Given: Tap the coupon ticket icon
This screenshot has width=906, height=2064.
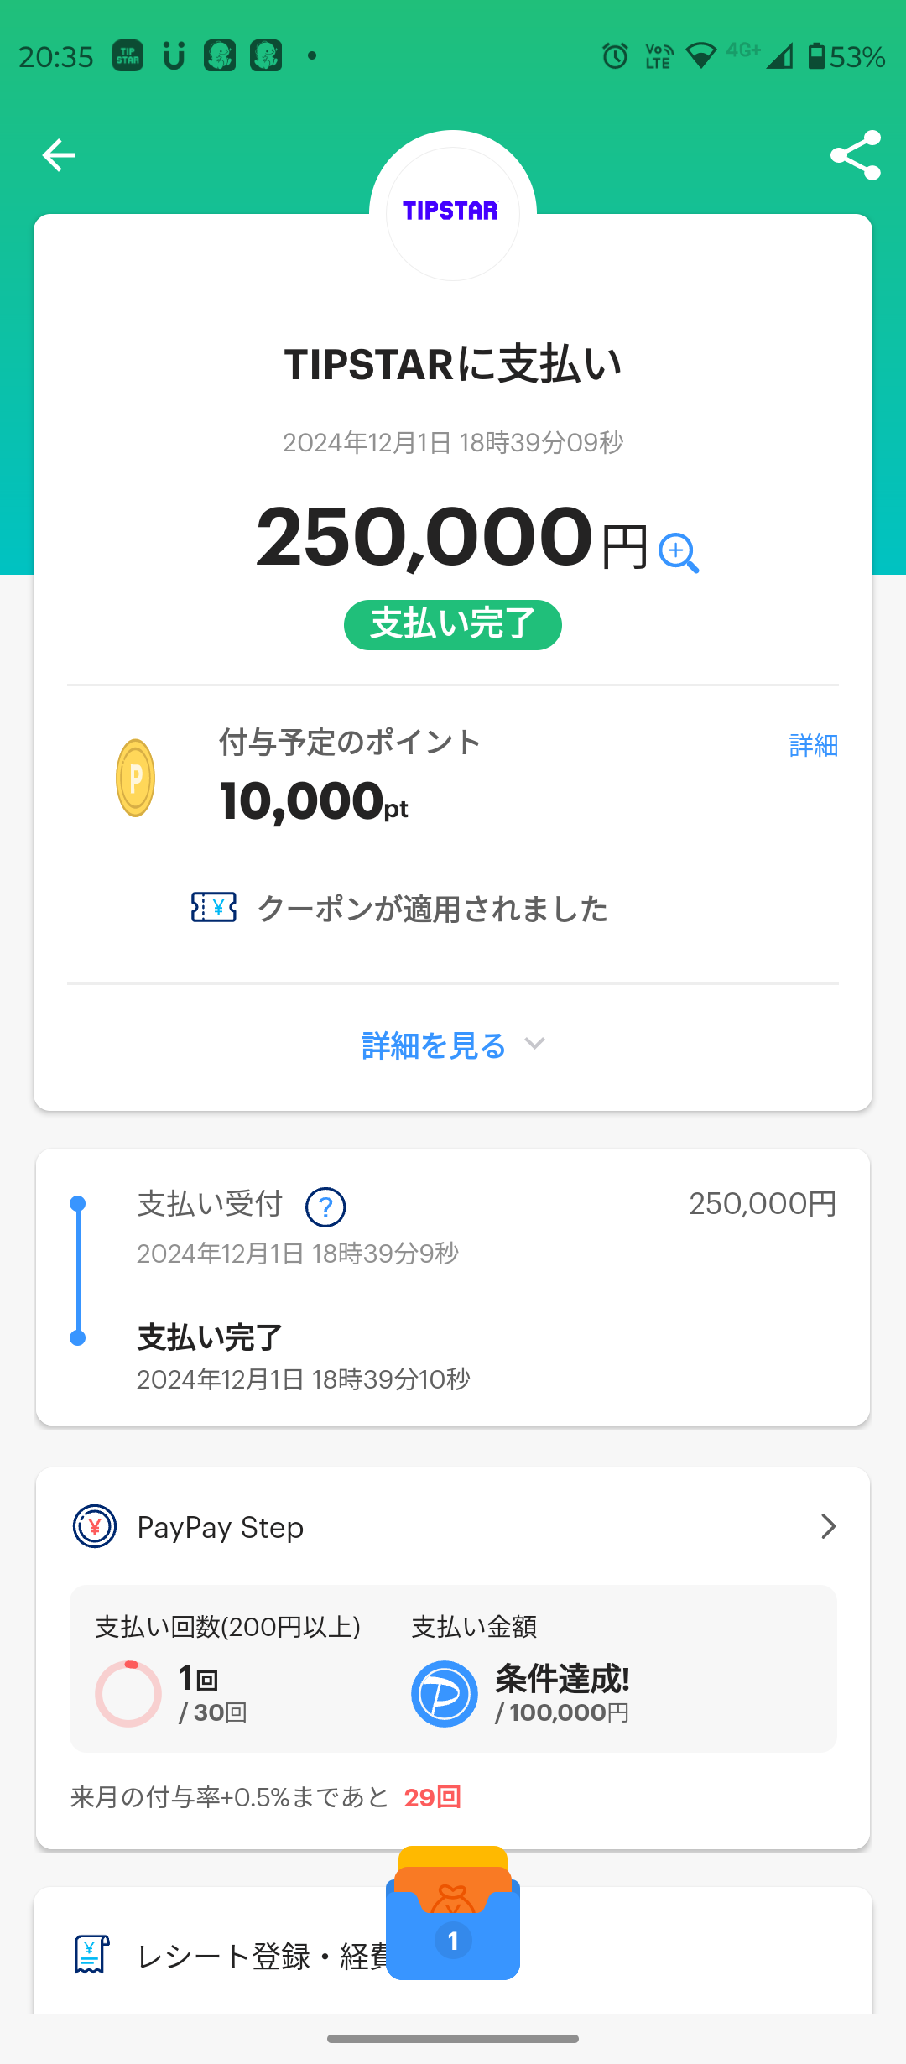Looking at the screenshot, I should (x=214, y=908).
